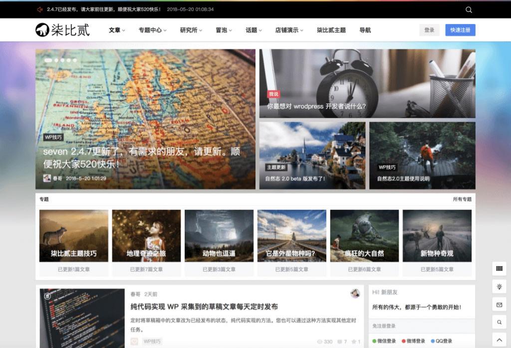Open search with the top bar magnifier icon

[x=469, y=9]
